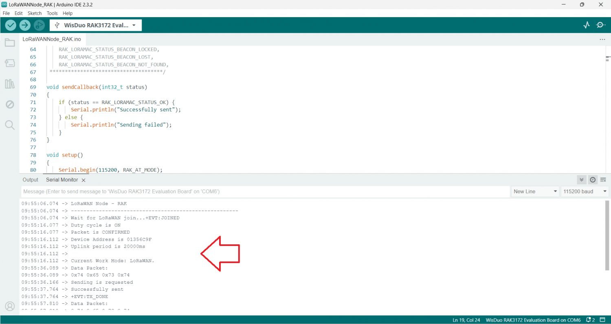Clear the Serial Monitor output
The image size is (611, 324).
pyautogui.click(x=603, y=180)
